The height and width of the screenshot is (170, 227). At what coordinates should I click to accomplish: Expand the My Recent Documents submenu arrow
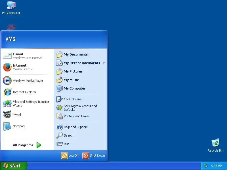pyautogui.click(x=104, y=63)
